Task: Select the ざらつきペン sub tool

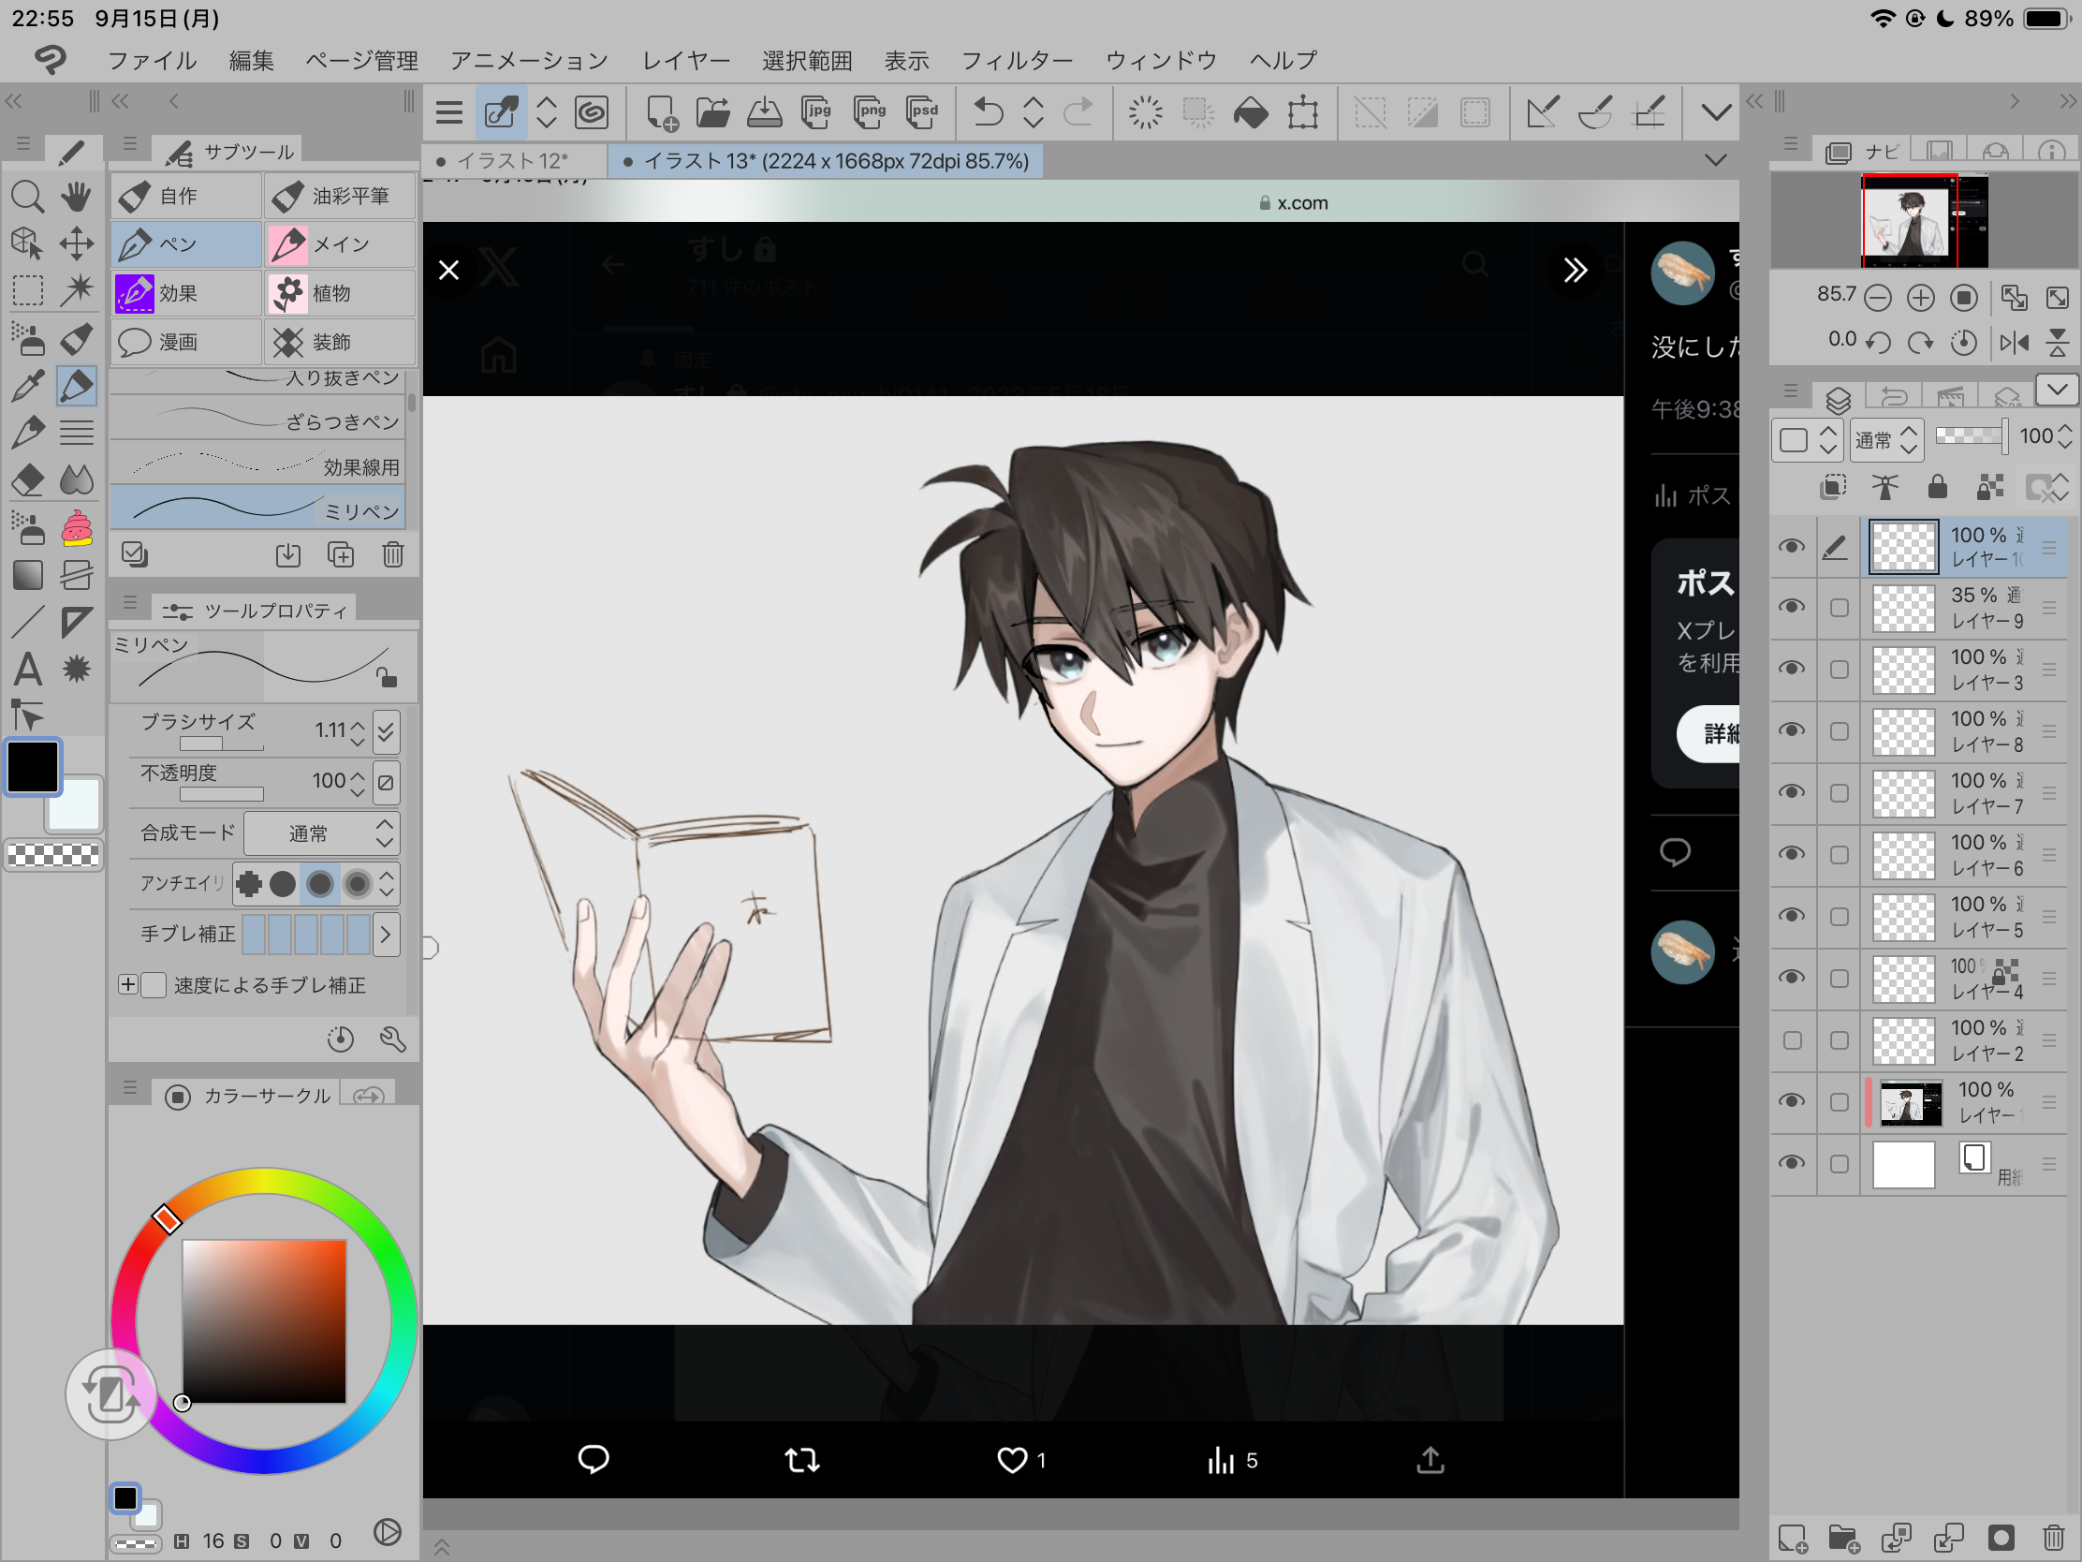Action: coord(258,421)
